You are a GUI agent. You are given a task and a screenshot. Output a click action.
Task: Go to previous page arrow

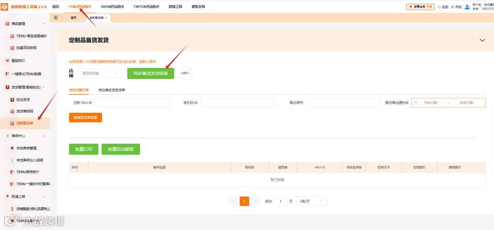(233, 201)
